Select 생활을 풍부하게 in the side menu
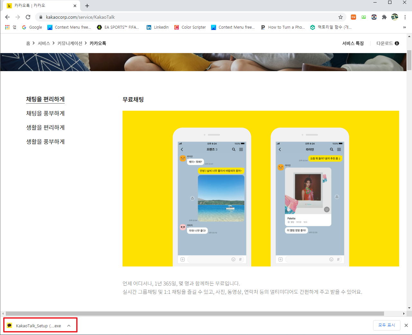This screenshot has height=335, width=412. tap(45, 142)
